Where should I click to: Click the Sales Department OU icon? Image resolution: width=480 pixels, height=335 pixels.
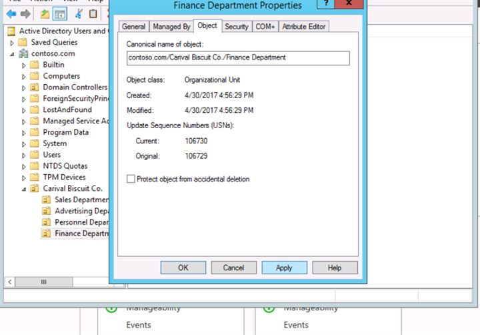(46, 200)
